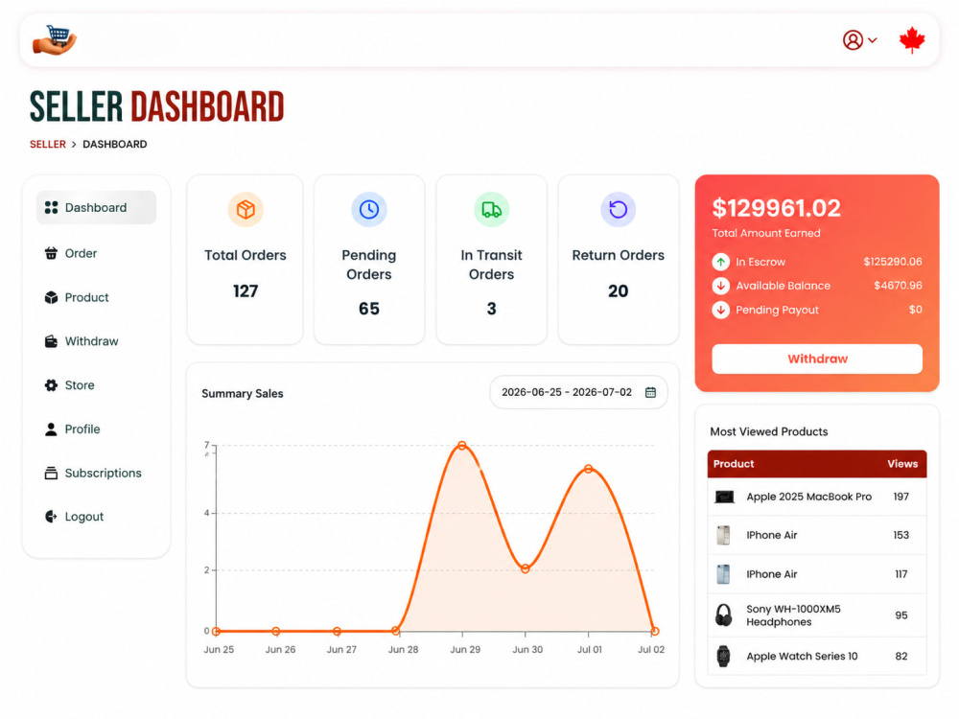The width and height of the screenshot is (959, 719).
Task: Click the Dashboard grid icon
Action: [x=52, y=208]
